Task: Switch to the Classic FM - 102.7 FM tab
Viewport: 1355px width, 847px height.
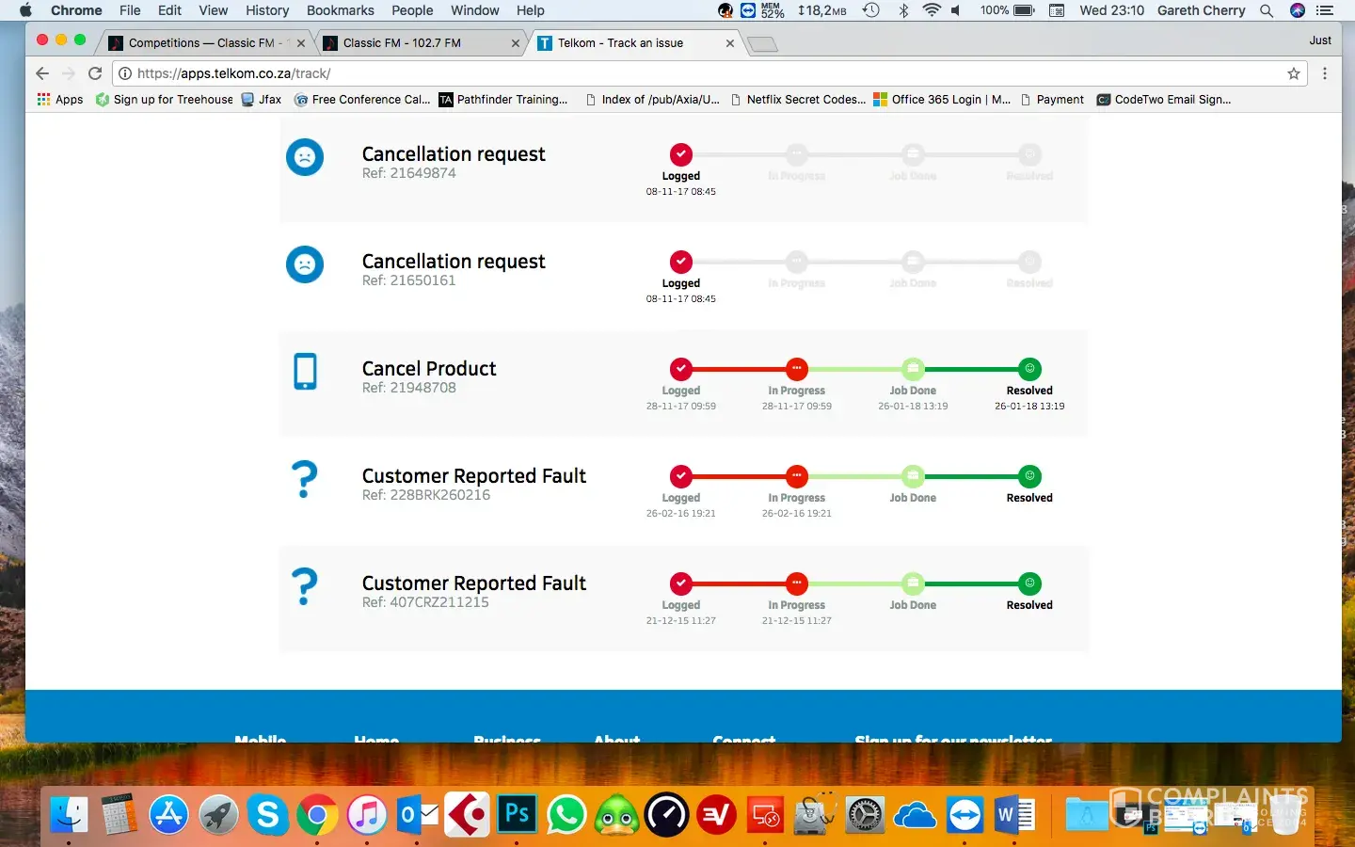Action: [x=421, y=43]
